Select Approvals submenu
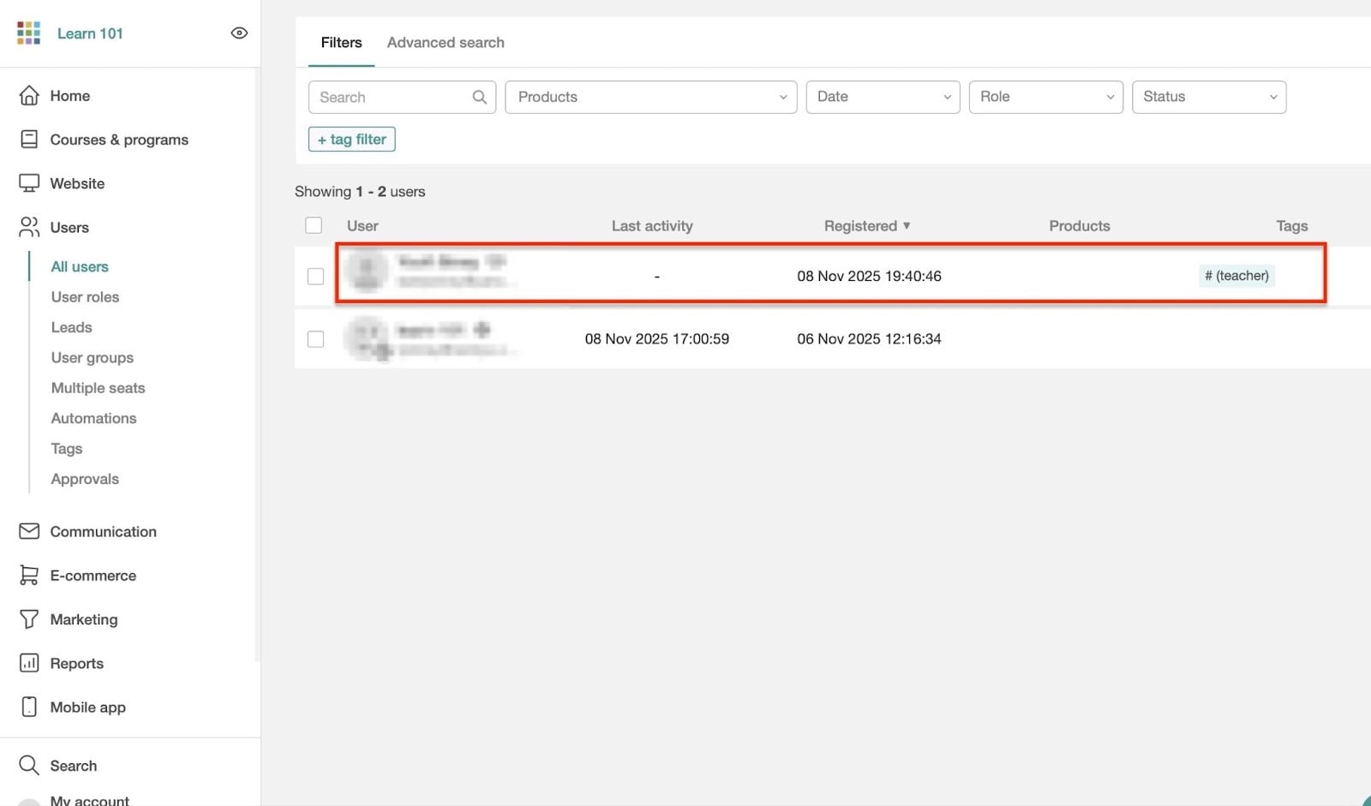 (x=85, y=479)
